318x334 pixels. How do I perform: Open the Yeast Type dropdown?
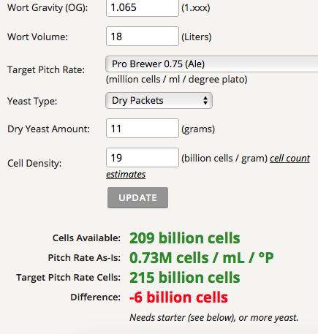pos(159,100)
